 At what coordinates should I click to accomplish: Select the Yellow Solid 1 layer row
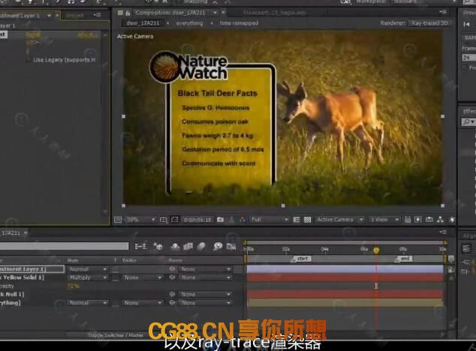click(23, 277)
